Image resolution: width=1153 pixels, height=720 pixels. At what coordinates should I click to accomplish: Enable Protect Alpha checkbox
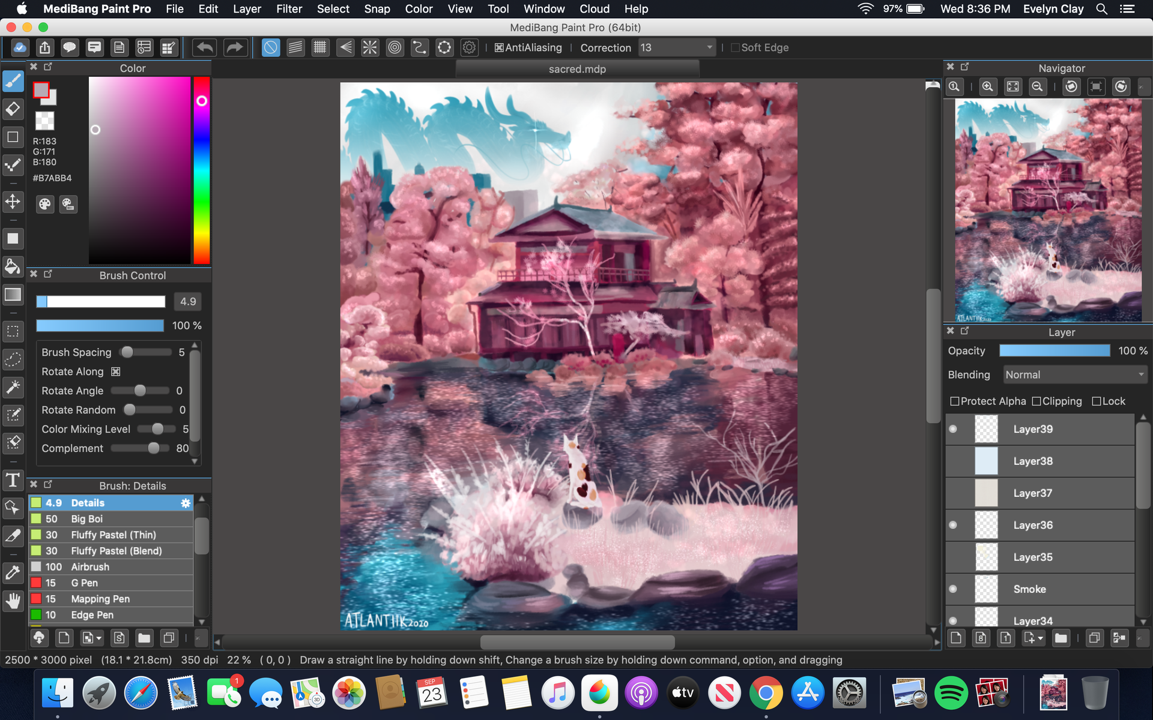point(955,401)
